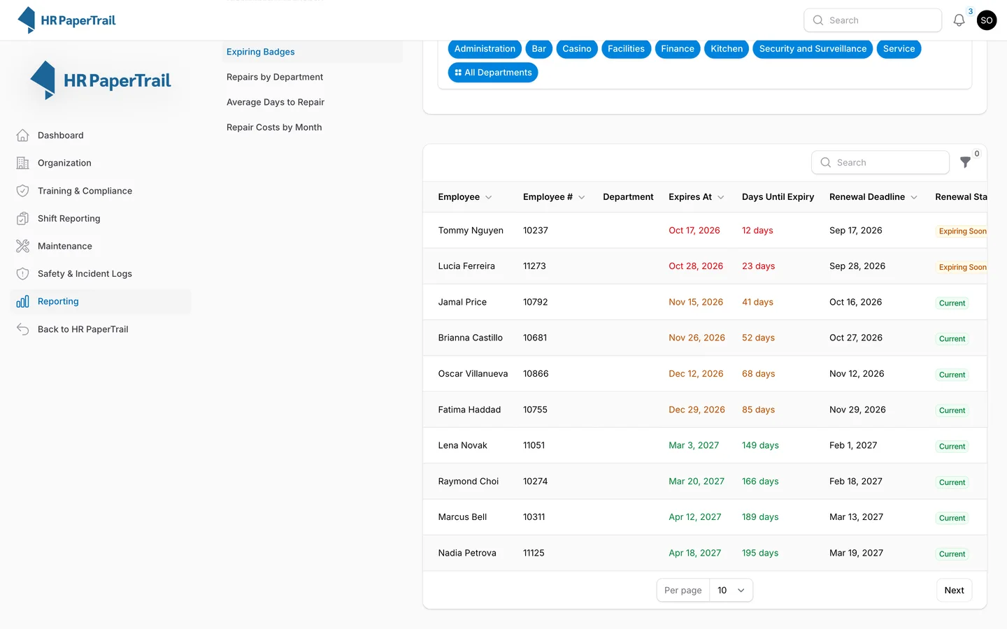Open the Shift Reporting sidebar link

tap(101, 219)
